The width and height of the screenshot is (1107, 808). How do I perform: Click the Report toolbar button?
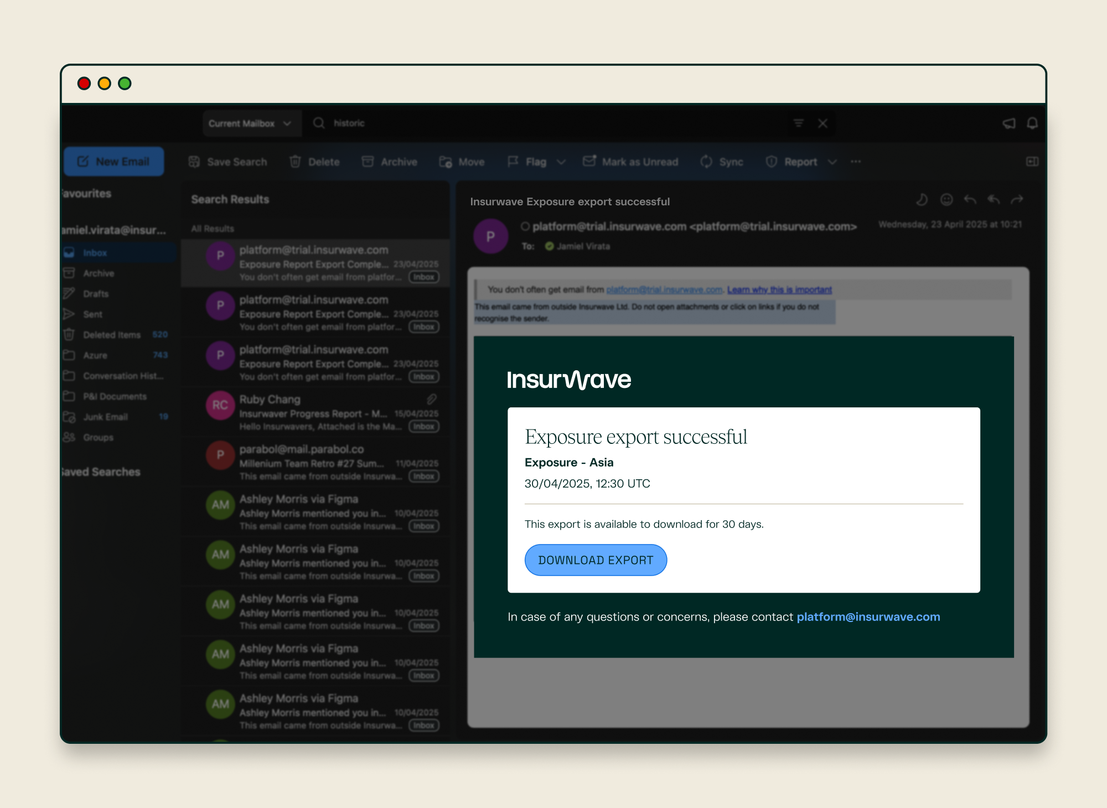(x=792, y=162)
